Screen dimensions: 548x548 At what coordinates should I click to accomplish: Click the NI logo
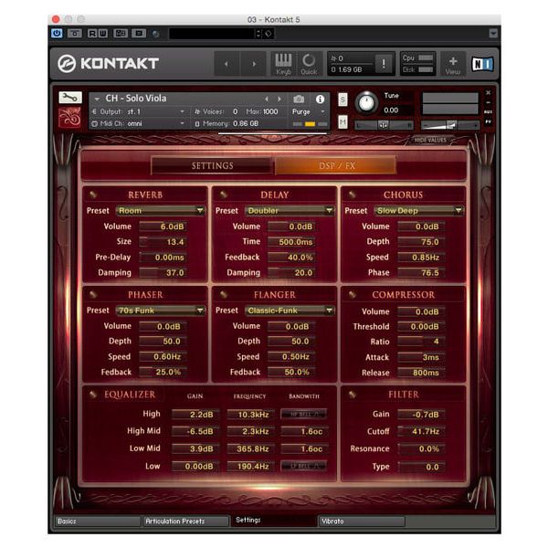tap(482, 64)
